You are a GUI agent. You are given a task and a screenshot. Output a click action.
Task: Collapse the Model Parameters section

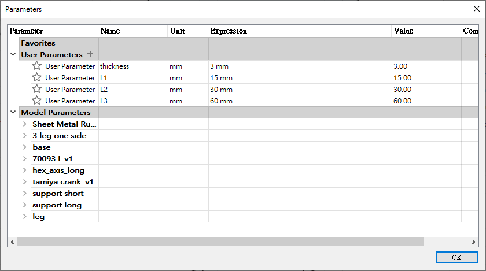(13, 112)
